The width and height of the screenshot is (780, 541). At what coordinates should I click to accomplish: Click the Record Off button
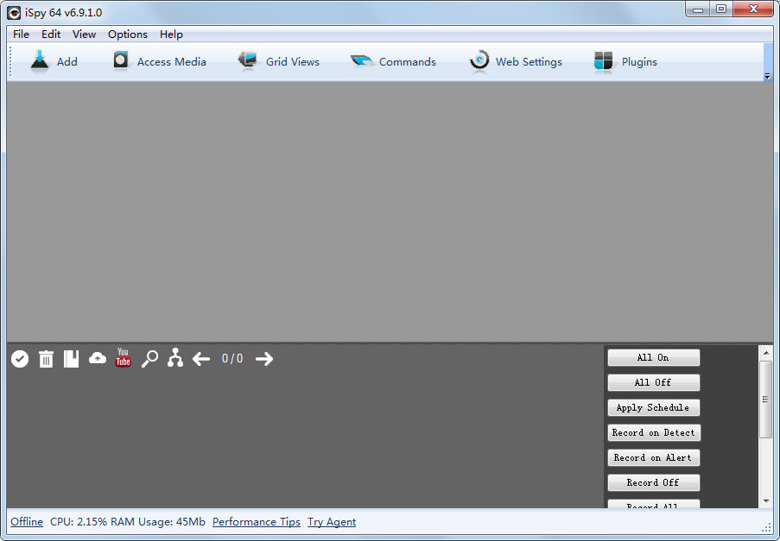tap(654, 482)
